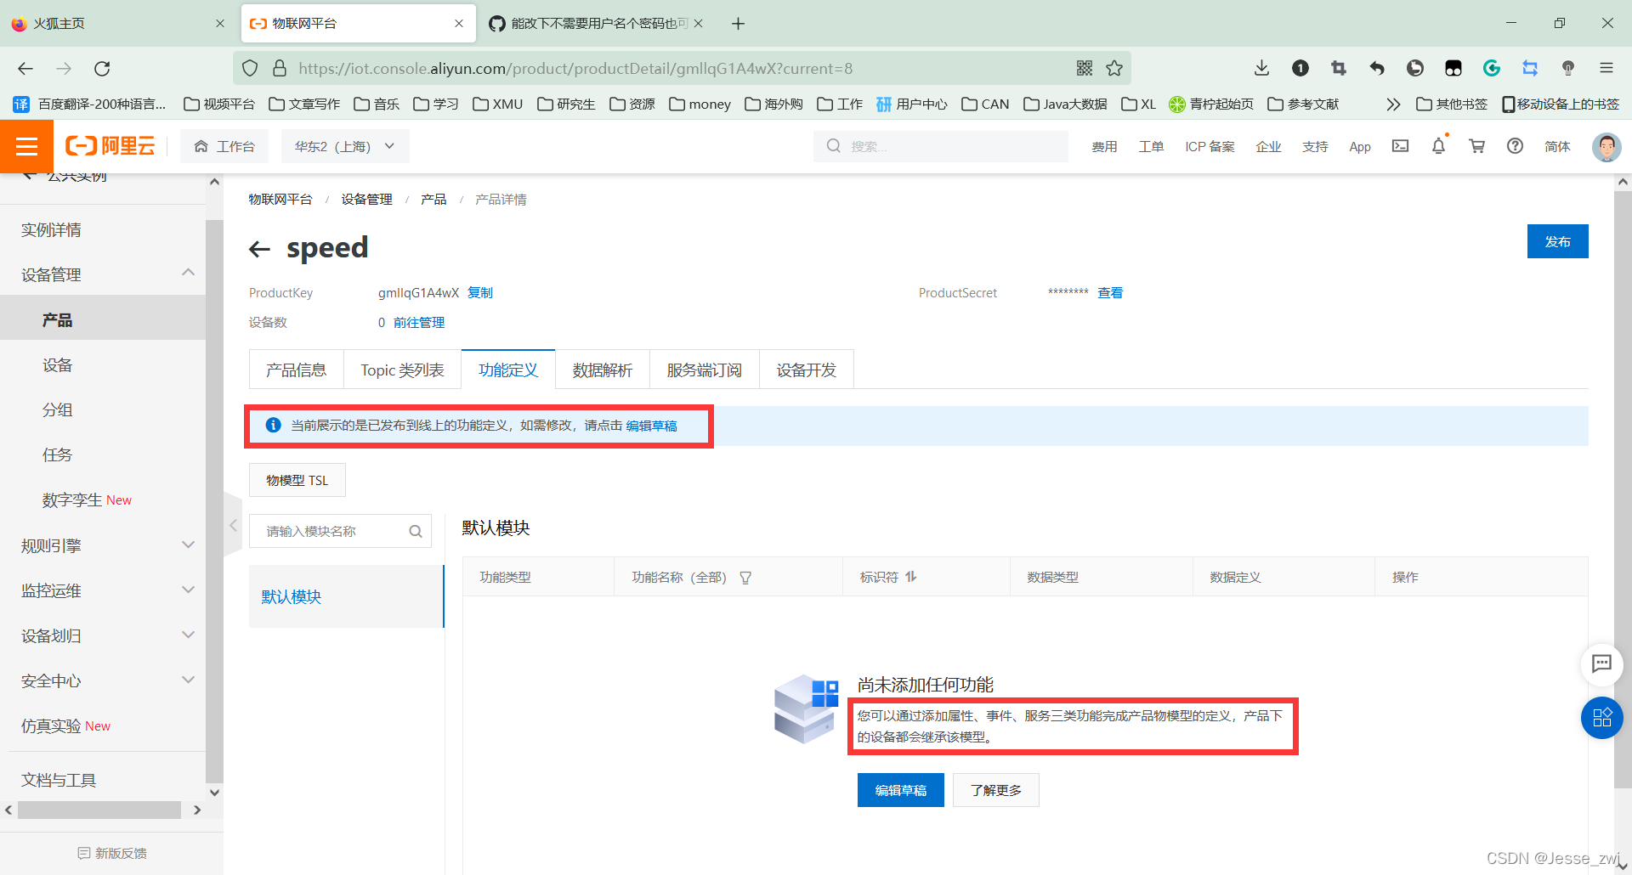Sort by the 标识符 column toggle
This screenshot has width=1632, height=875.
[909, 576]
